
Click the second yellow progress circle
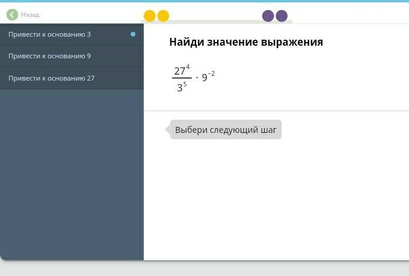pyautogui.click(x=163, y=16)
